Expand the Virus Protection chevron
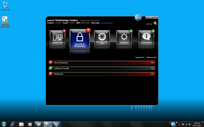Viewport: 204px width, 127px height. [152, 63]
